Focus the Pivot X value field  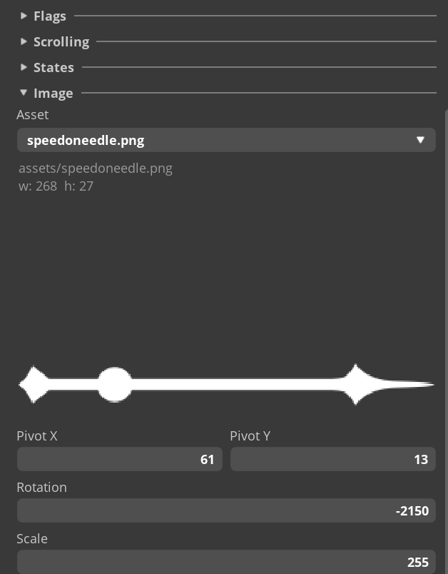point(119,460)
